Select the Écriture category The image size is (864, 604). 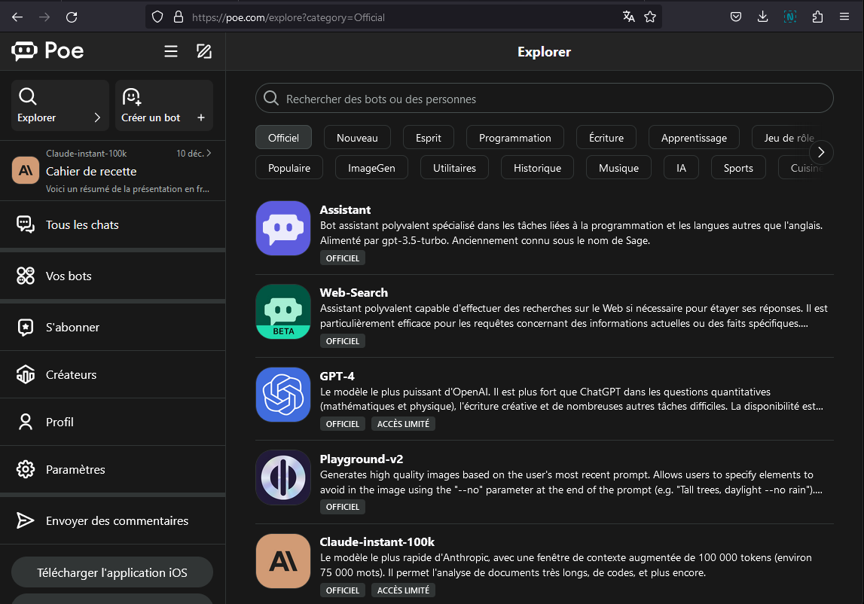pos(606,138)
